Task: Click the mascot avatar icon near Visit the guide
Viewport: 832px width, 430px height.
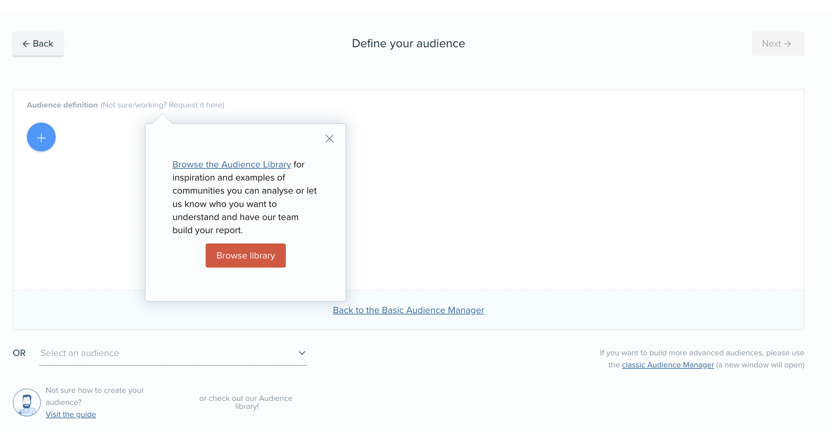Action: click(x=26, y=402)
